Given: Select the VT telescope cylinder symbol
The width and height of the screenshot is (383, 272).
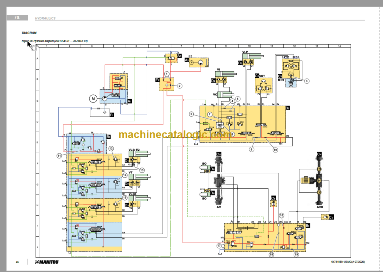Looking at the screenshot, I should click(x=140, y=177).
